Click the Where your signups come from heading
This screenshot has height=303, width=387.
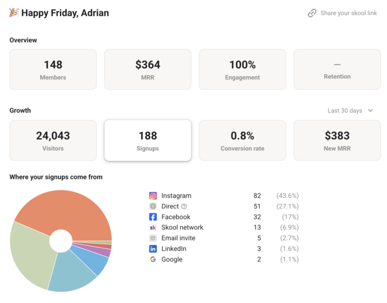(x=56, y=177)
